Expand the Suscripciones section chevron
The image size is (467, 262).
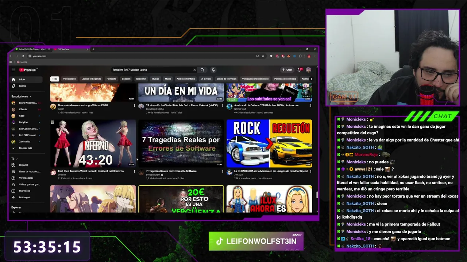[x=30, y=96]
